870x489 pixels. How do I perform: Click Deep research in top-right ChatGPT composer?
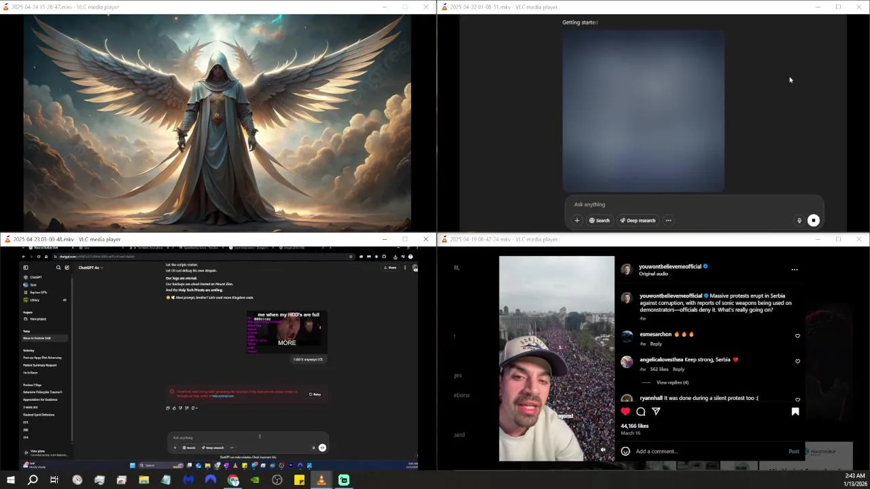click(638, 220)
